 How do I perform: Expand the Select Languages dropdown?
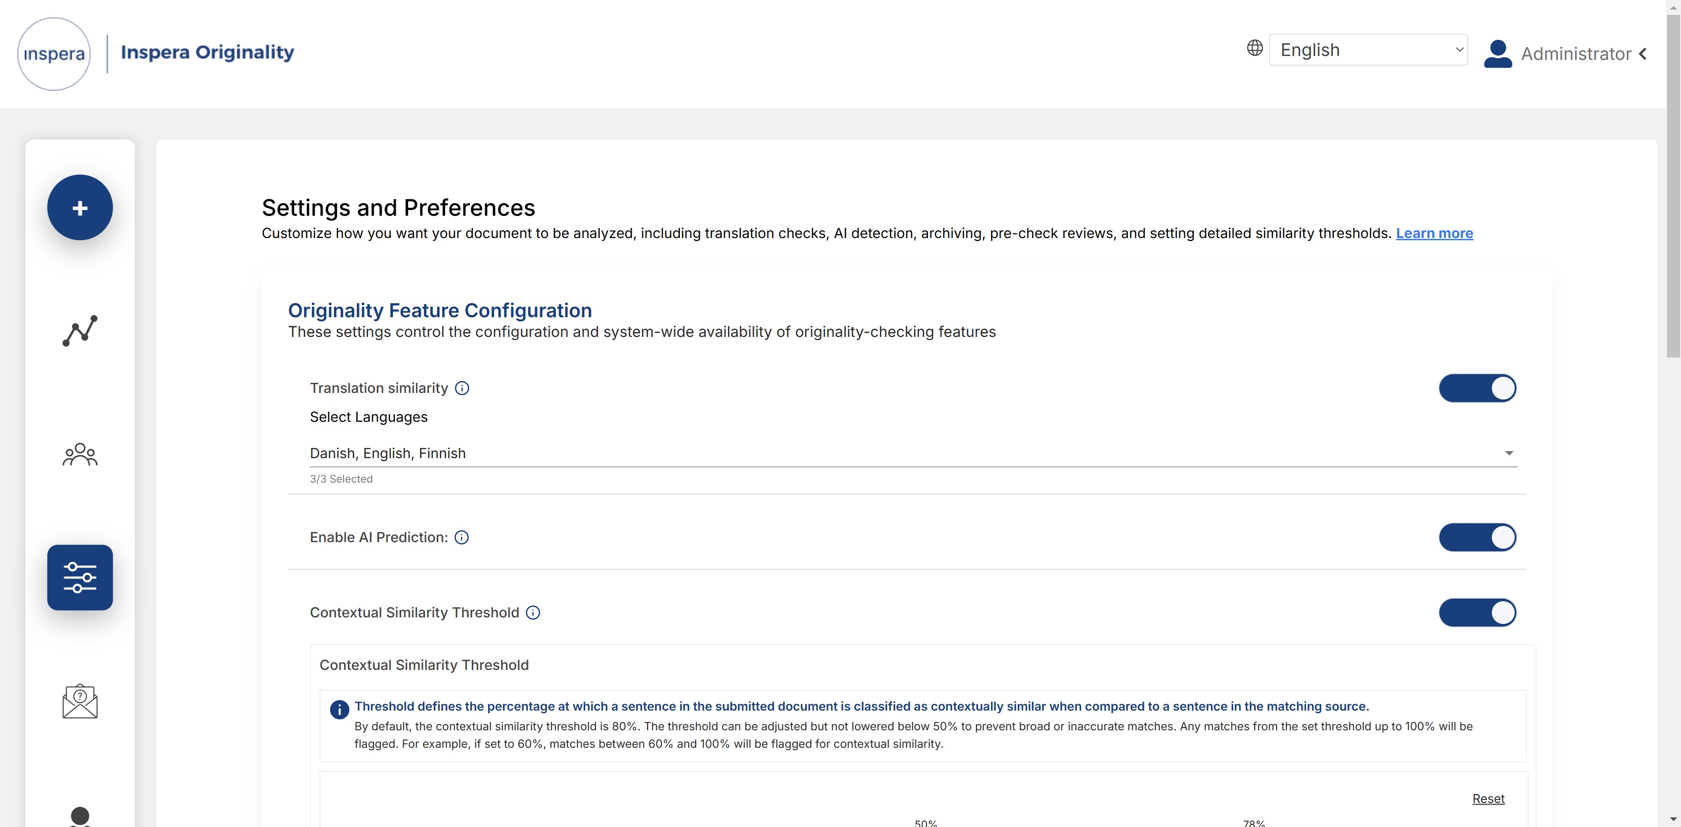tap(913, 453)
